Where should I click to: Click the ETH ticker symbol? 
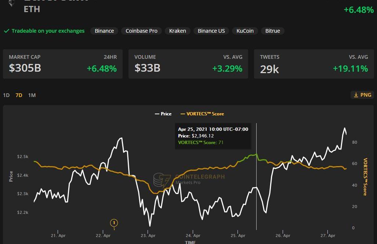point(32,9)
